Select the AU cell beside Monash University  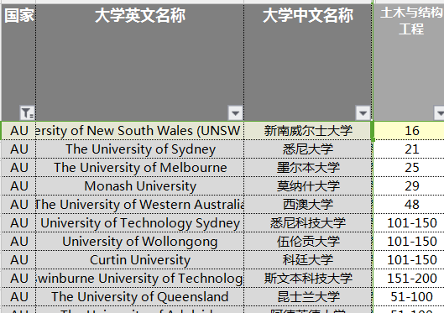pos(18,186)
